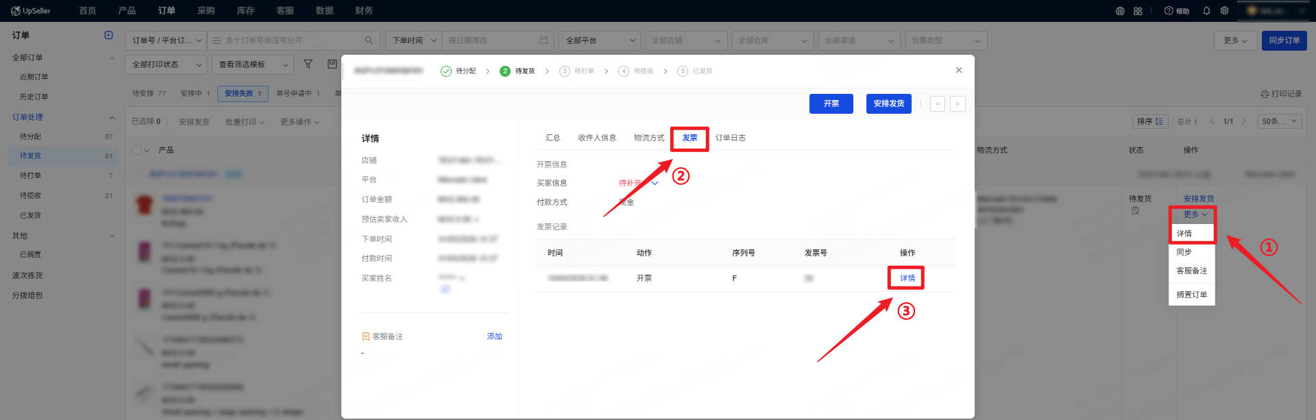Open the 全部仓库 dropdown

[x=772, y=40]
